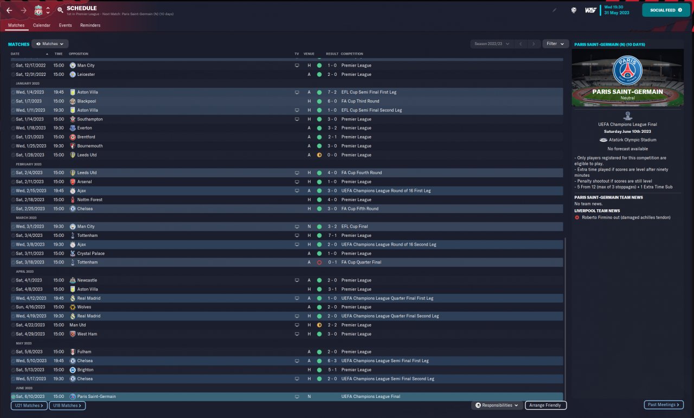This screenshot has height=418, width=694.
Task: Select the row circle for Sat, 4/1/2023
Action: click(13, 280)
